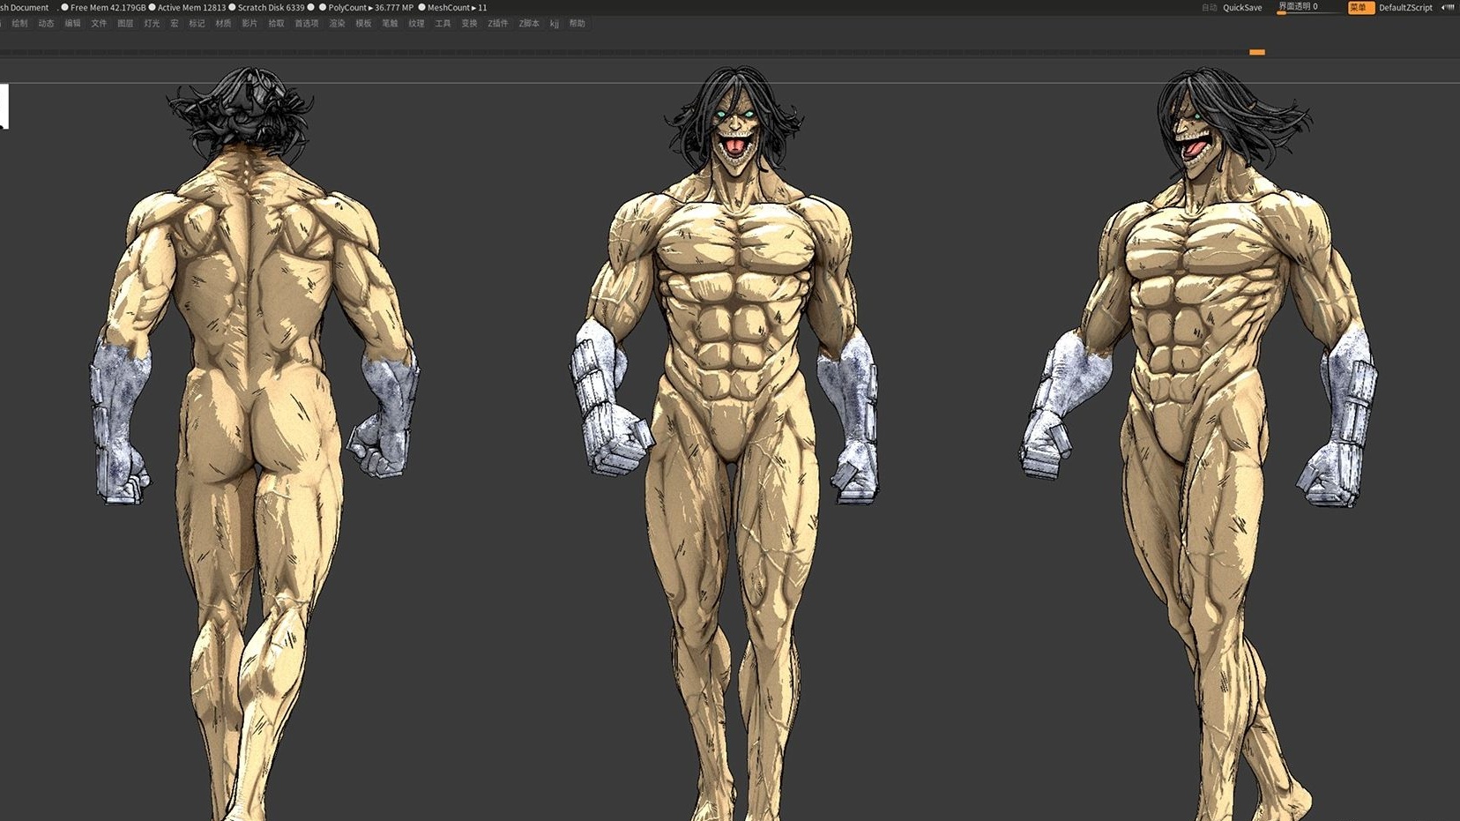Viewport: 1460px width, 821px height.
Task: Open the 渲染 (Render) menu
Action: (x=337, y=24)
